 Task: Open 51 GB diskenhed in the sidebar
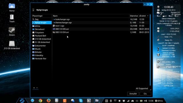(x=42, y=42)
